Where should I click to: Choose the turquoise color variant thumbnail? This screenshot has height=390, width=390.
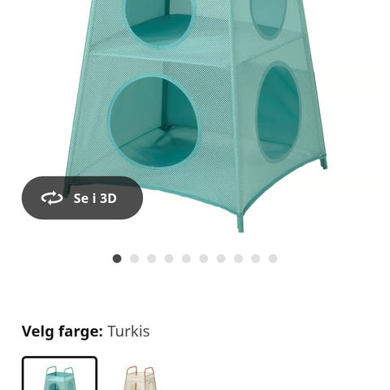click(59, 374)
